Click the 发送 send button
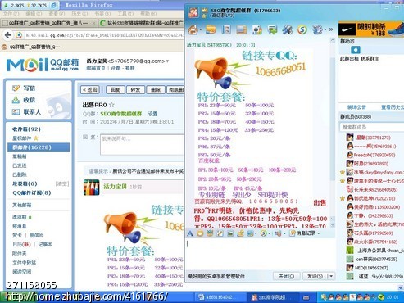The width and height of the screenshot is (404, 303). pos(315,276)
